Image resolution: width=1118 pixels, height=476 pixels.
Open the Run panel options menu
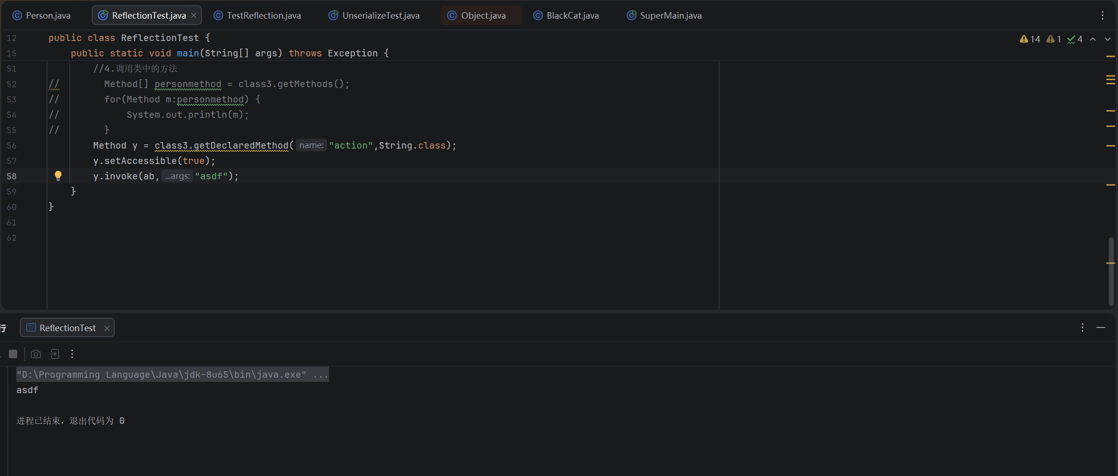1083,327
